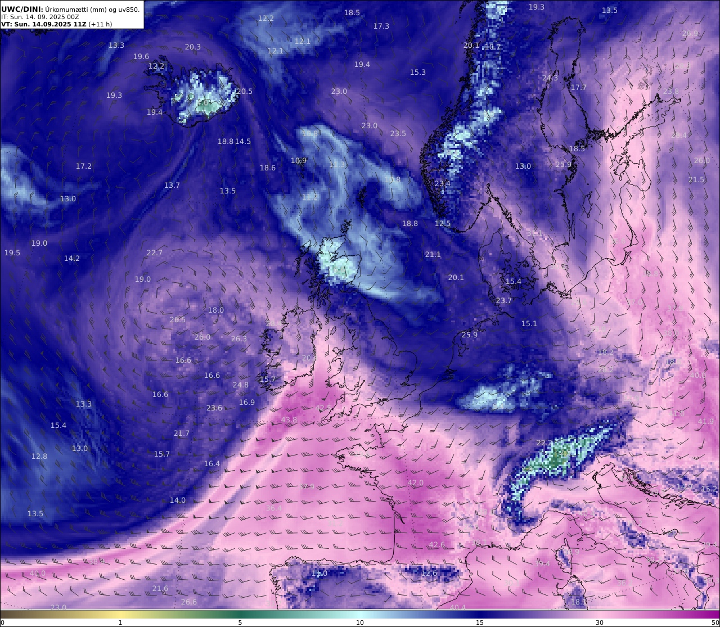Click the map value "26.9" in the top right

[690, 34]
